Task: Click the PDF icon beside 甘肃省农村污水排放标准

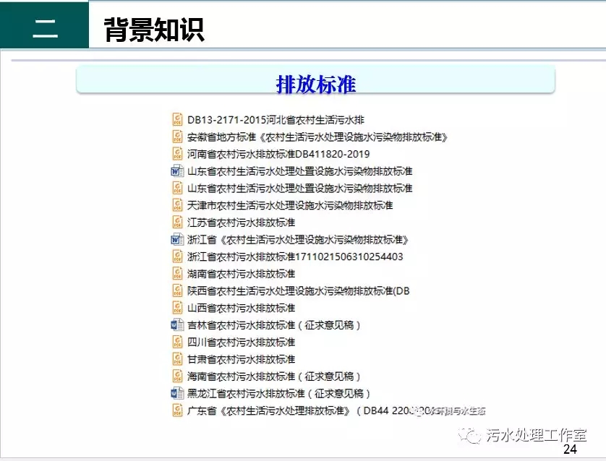Action: 177,359
